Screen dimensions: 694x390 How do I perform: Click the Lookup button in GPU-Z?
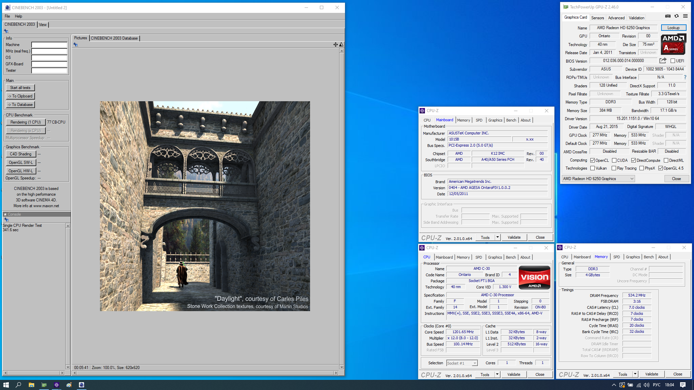coord(673,28)
